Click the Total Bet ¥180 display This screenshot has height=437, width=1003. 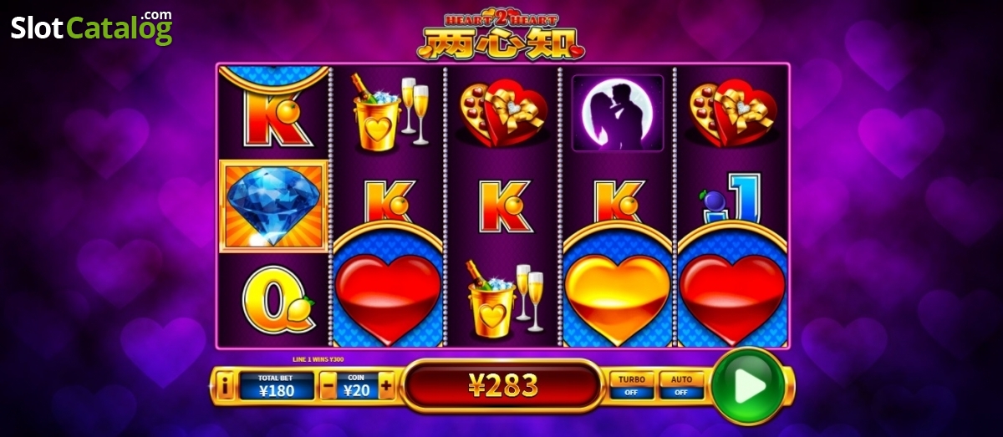coord(276,386)
